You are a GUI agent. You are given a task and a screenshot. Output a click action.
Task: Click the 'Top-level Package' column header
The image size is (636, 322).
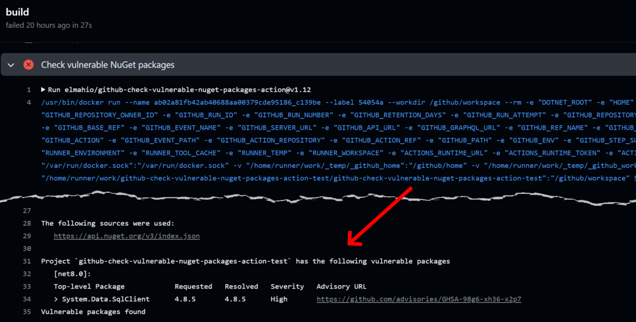(89, 286)
